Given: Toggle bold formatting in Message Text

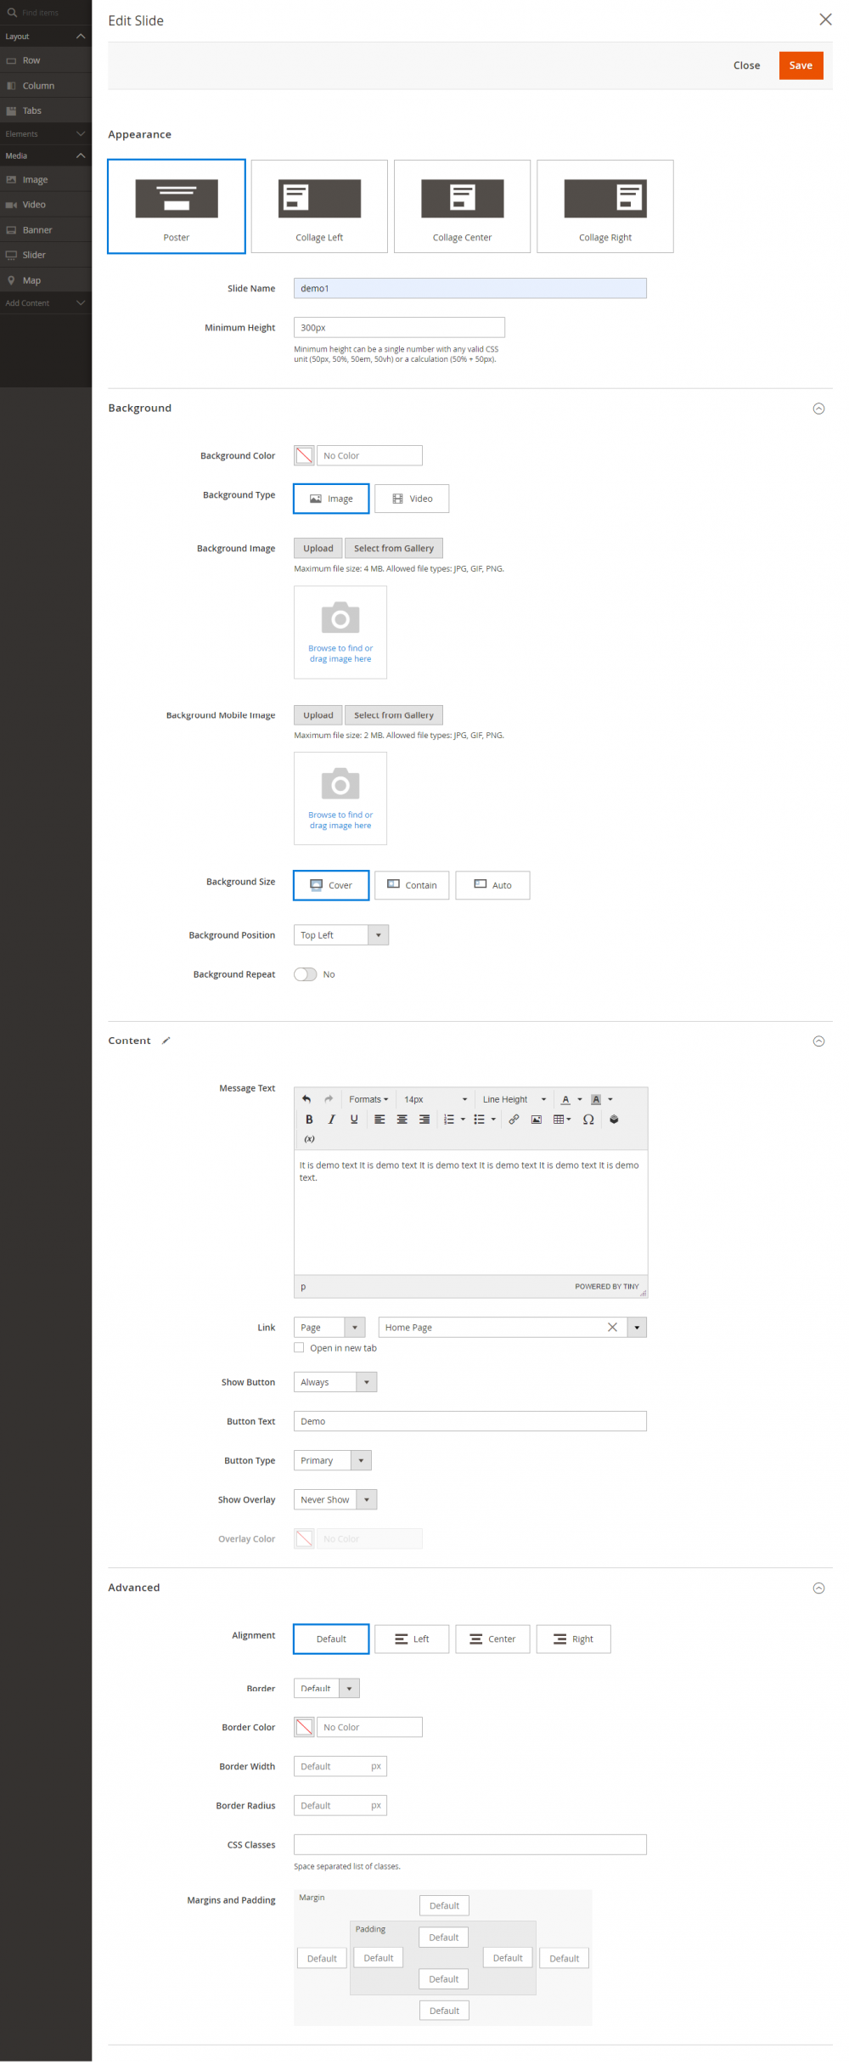Looking at the screenshot, I should point(309,1119).
